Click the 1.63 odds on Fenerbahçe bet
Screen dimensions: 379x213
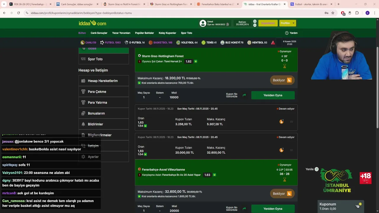pos(207,175)
